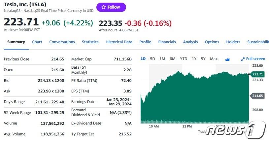This screenshot has width=269, height=143.
Task: Choose the 6M chart range
Action: coord(173,59)
